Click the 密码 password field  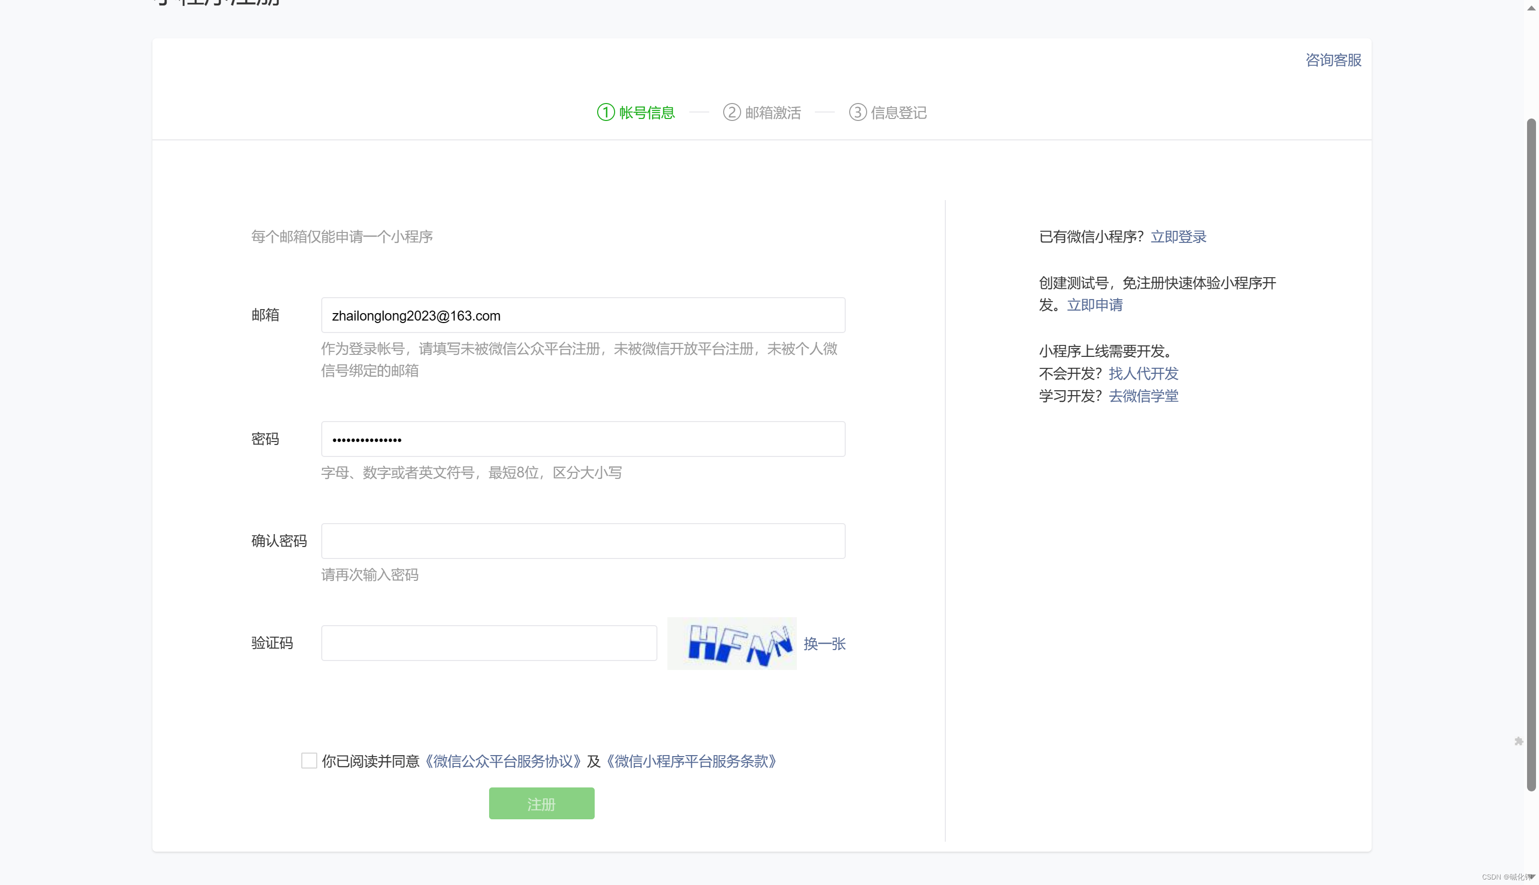583,439
